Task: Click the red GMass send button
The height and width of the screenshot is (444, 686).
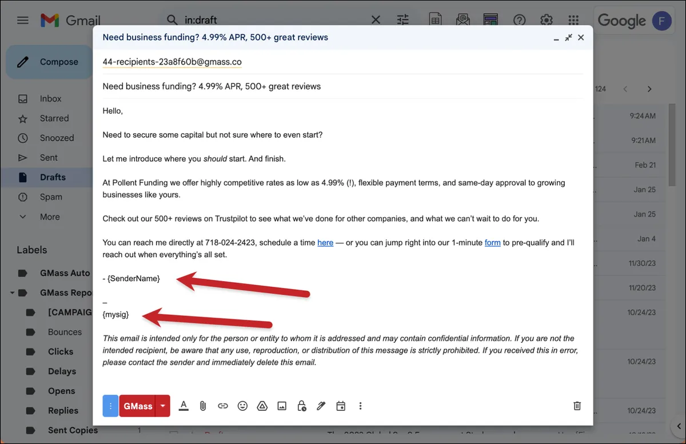Action: click(138, 406)
